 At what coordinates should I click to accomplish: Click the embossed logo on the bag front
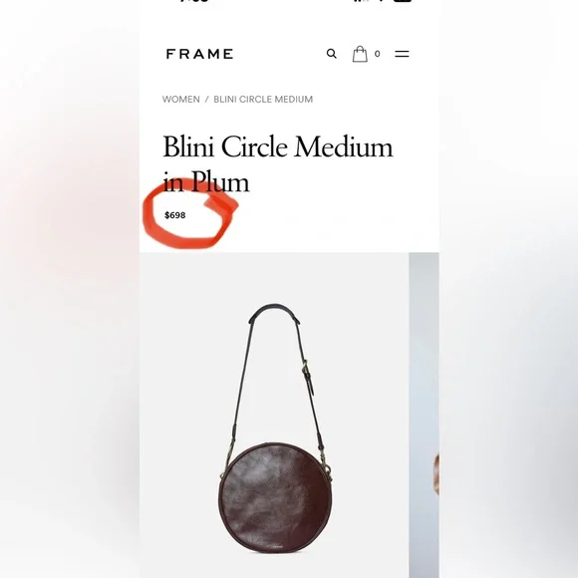[278, 547]
